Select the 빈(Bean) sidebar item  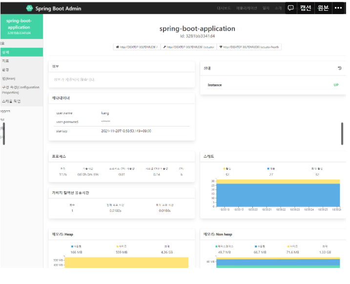21,79
